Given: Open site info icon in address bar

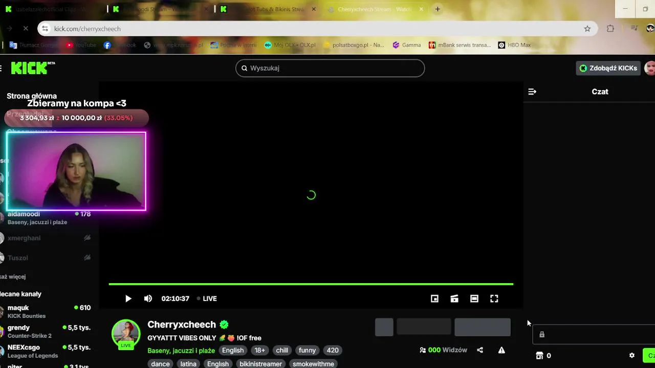Looking at the screenshot, I should click(45, 29).
